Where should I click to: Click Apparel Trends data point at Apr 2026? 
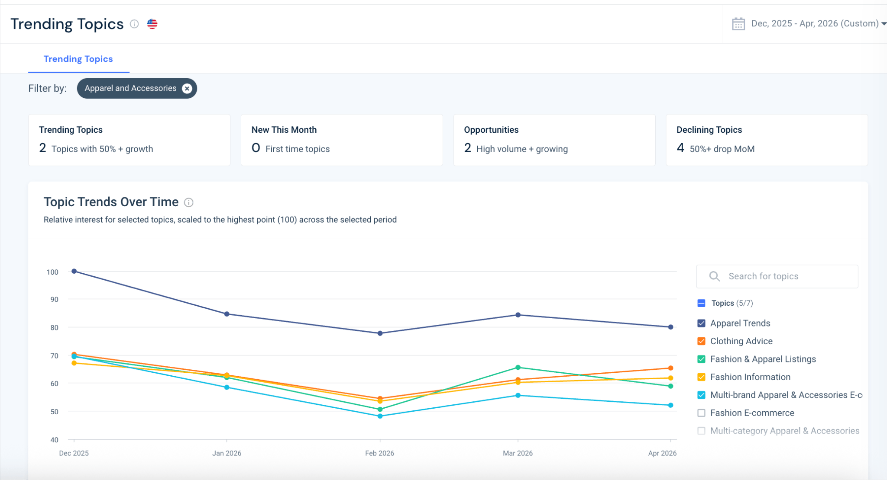[670, 327]
